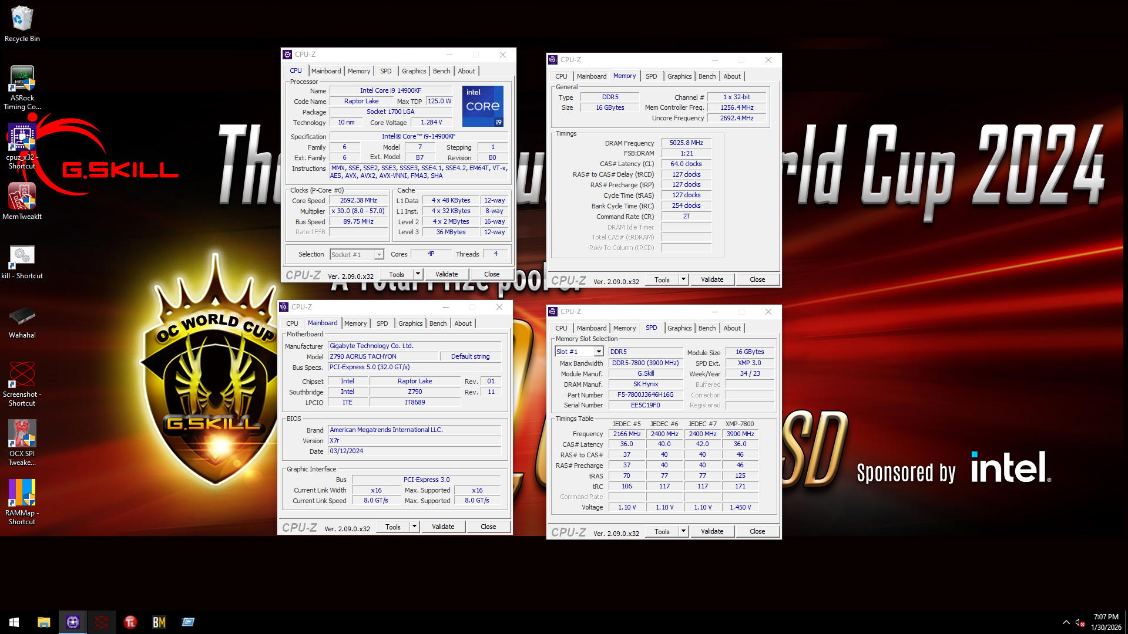Open Tools arrow in Mainboard tab window

[414, 527]
